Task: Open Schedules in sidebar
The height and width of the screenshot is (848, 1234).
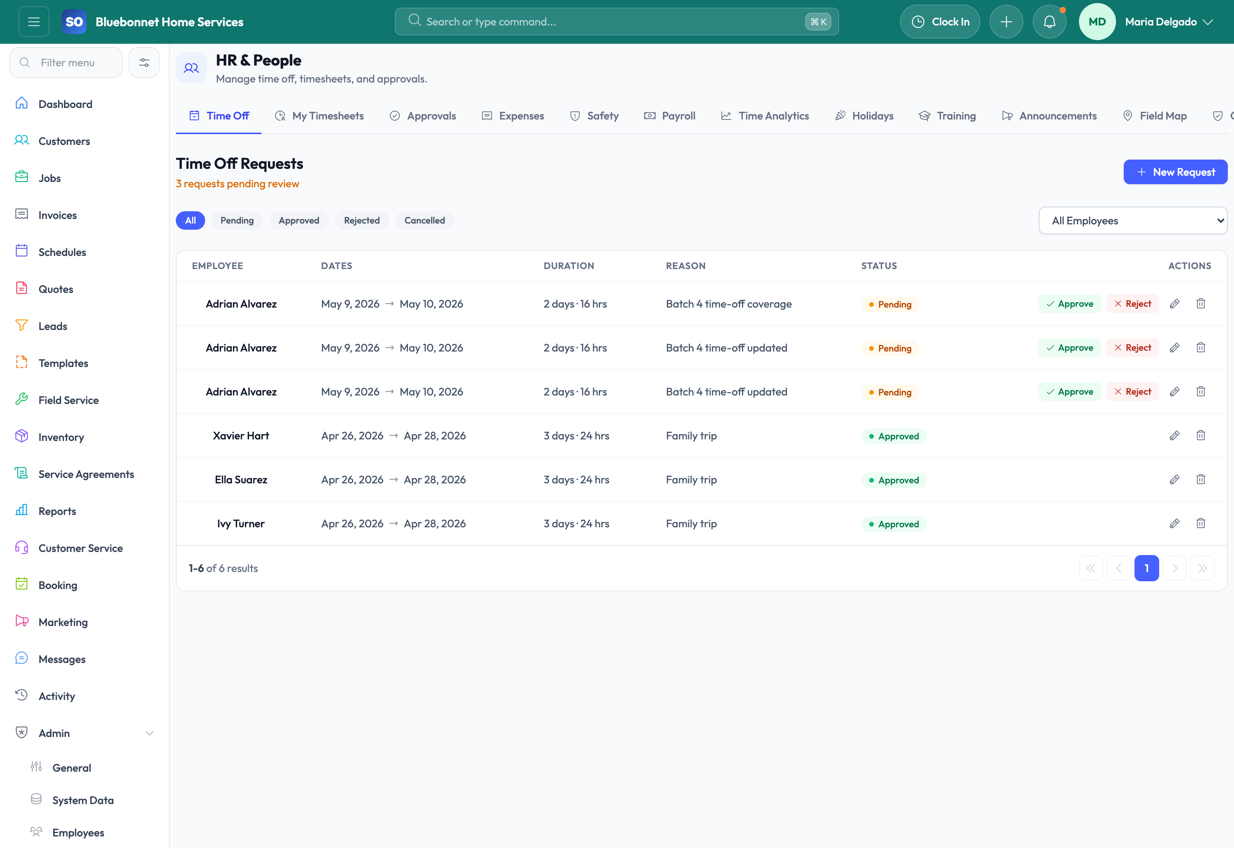Action: (84, 252)
